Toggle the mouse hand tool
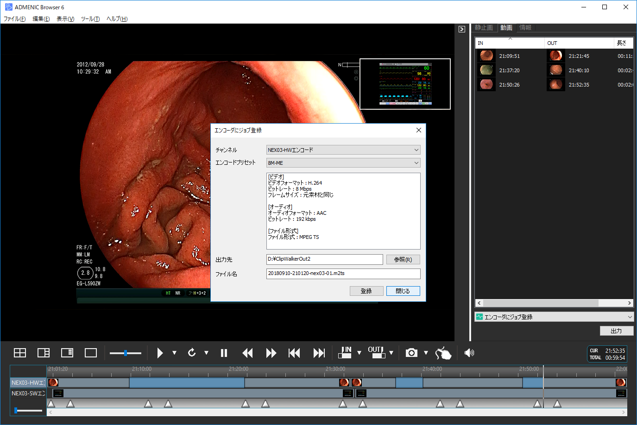 tap(443, 353)
